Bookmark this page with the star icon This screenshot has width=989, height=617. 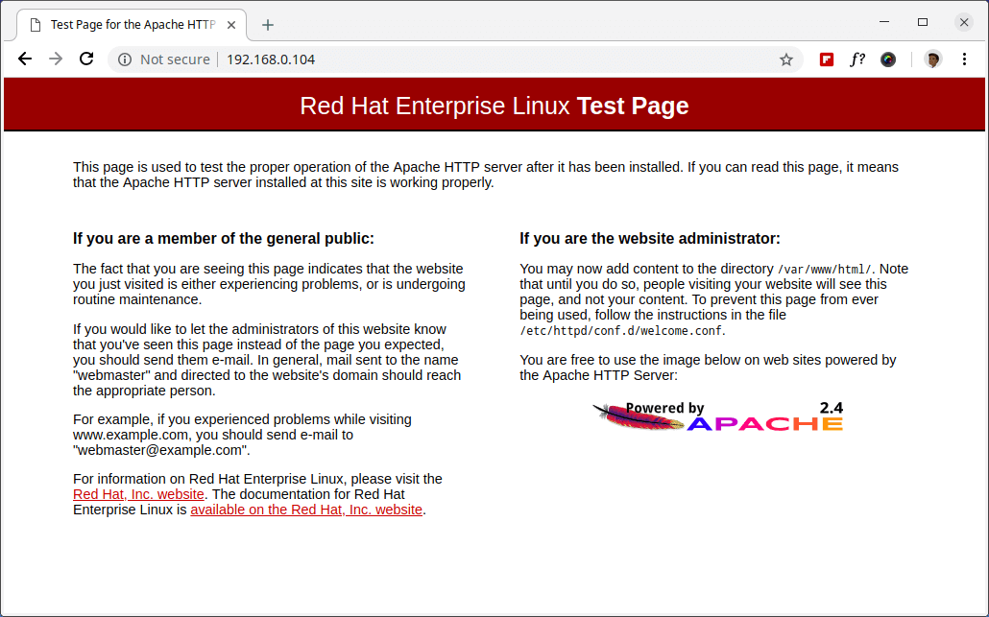[785, 59]
